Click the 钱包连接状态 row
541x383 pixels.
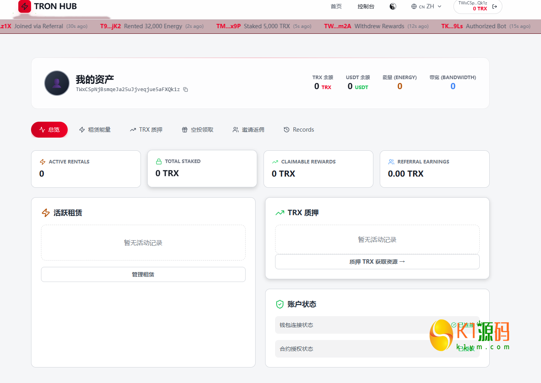tap(377, 325)
